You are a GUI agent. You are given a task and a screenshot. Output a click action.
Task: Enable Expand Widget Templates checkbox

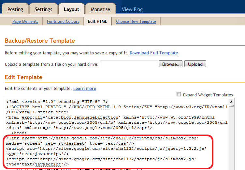click(x=179, y=94)
